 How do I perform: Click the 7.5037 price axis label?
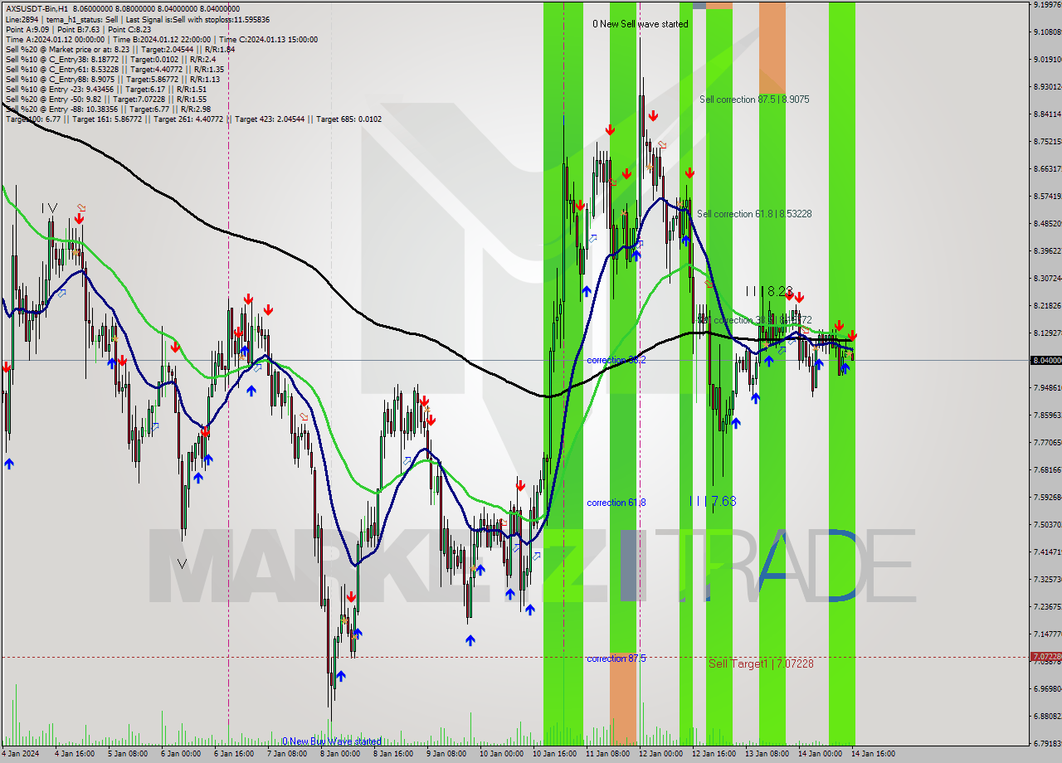(x=1047, y=524)
